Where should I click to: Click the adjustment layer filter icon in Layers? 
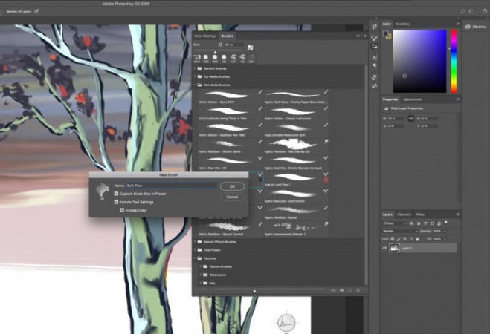coord(419,223)
